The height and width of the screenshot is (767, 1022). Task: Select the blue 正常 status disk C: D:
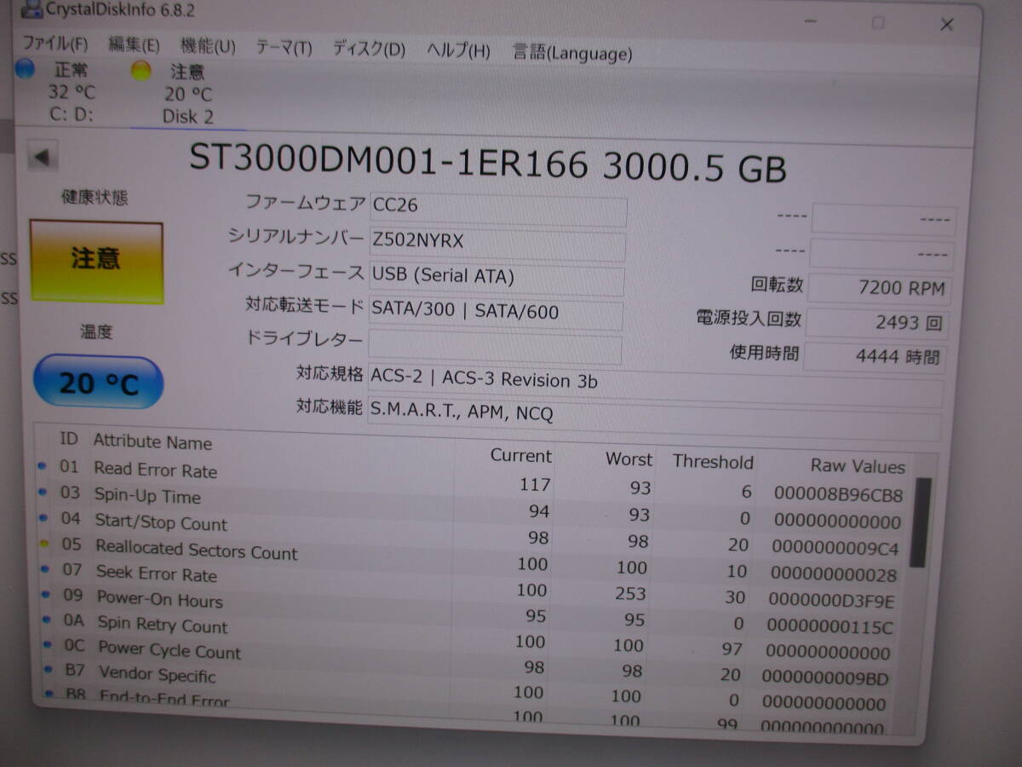[x=60, y=91]
